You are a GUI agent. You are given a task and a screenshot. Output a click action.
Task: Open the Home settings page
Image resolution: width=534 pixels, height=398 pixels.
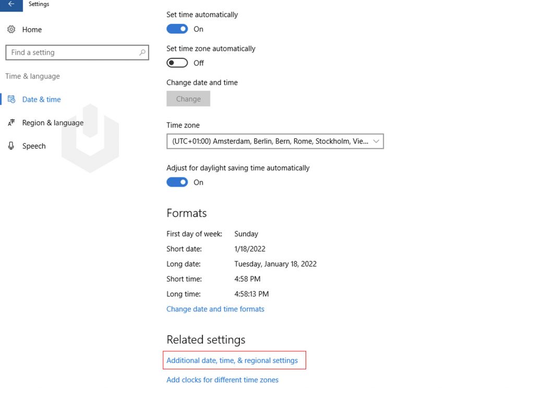(x=32, y=30)
